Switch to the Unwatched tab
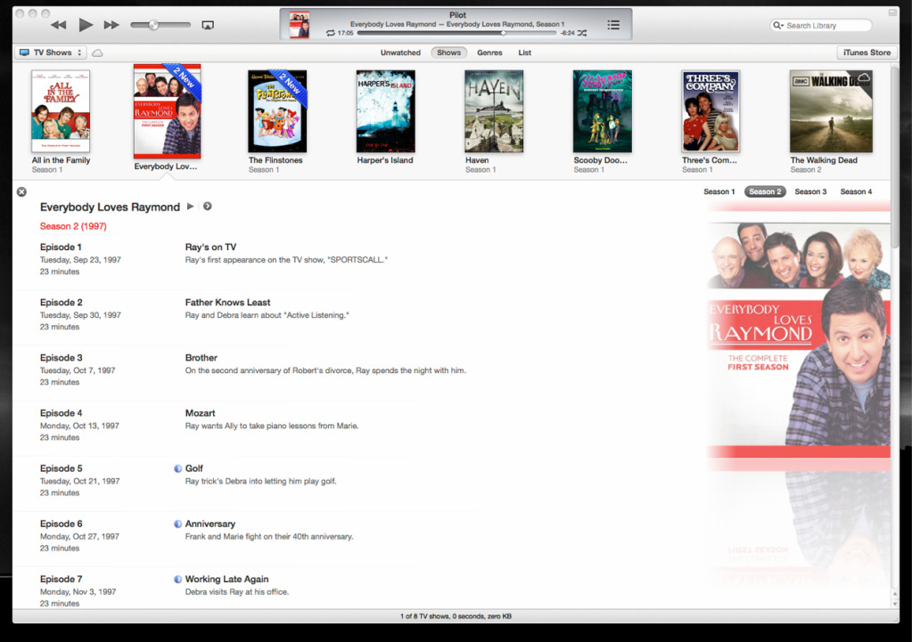 tap(400, 53)
